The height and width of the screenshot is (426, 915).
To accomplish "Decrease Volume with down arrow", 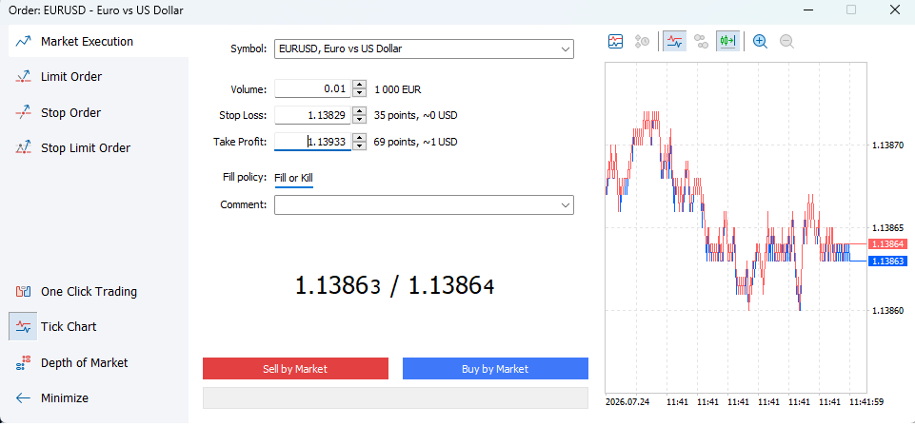I will click(x=360, y=93).
